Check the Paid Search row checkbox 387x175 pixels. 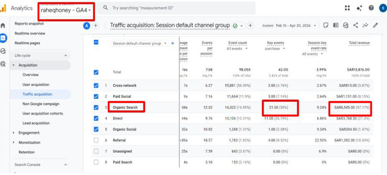pos(96,162)
